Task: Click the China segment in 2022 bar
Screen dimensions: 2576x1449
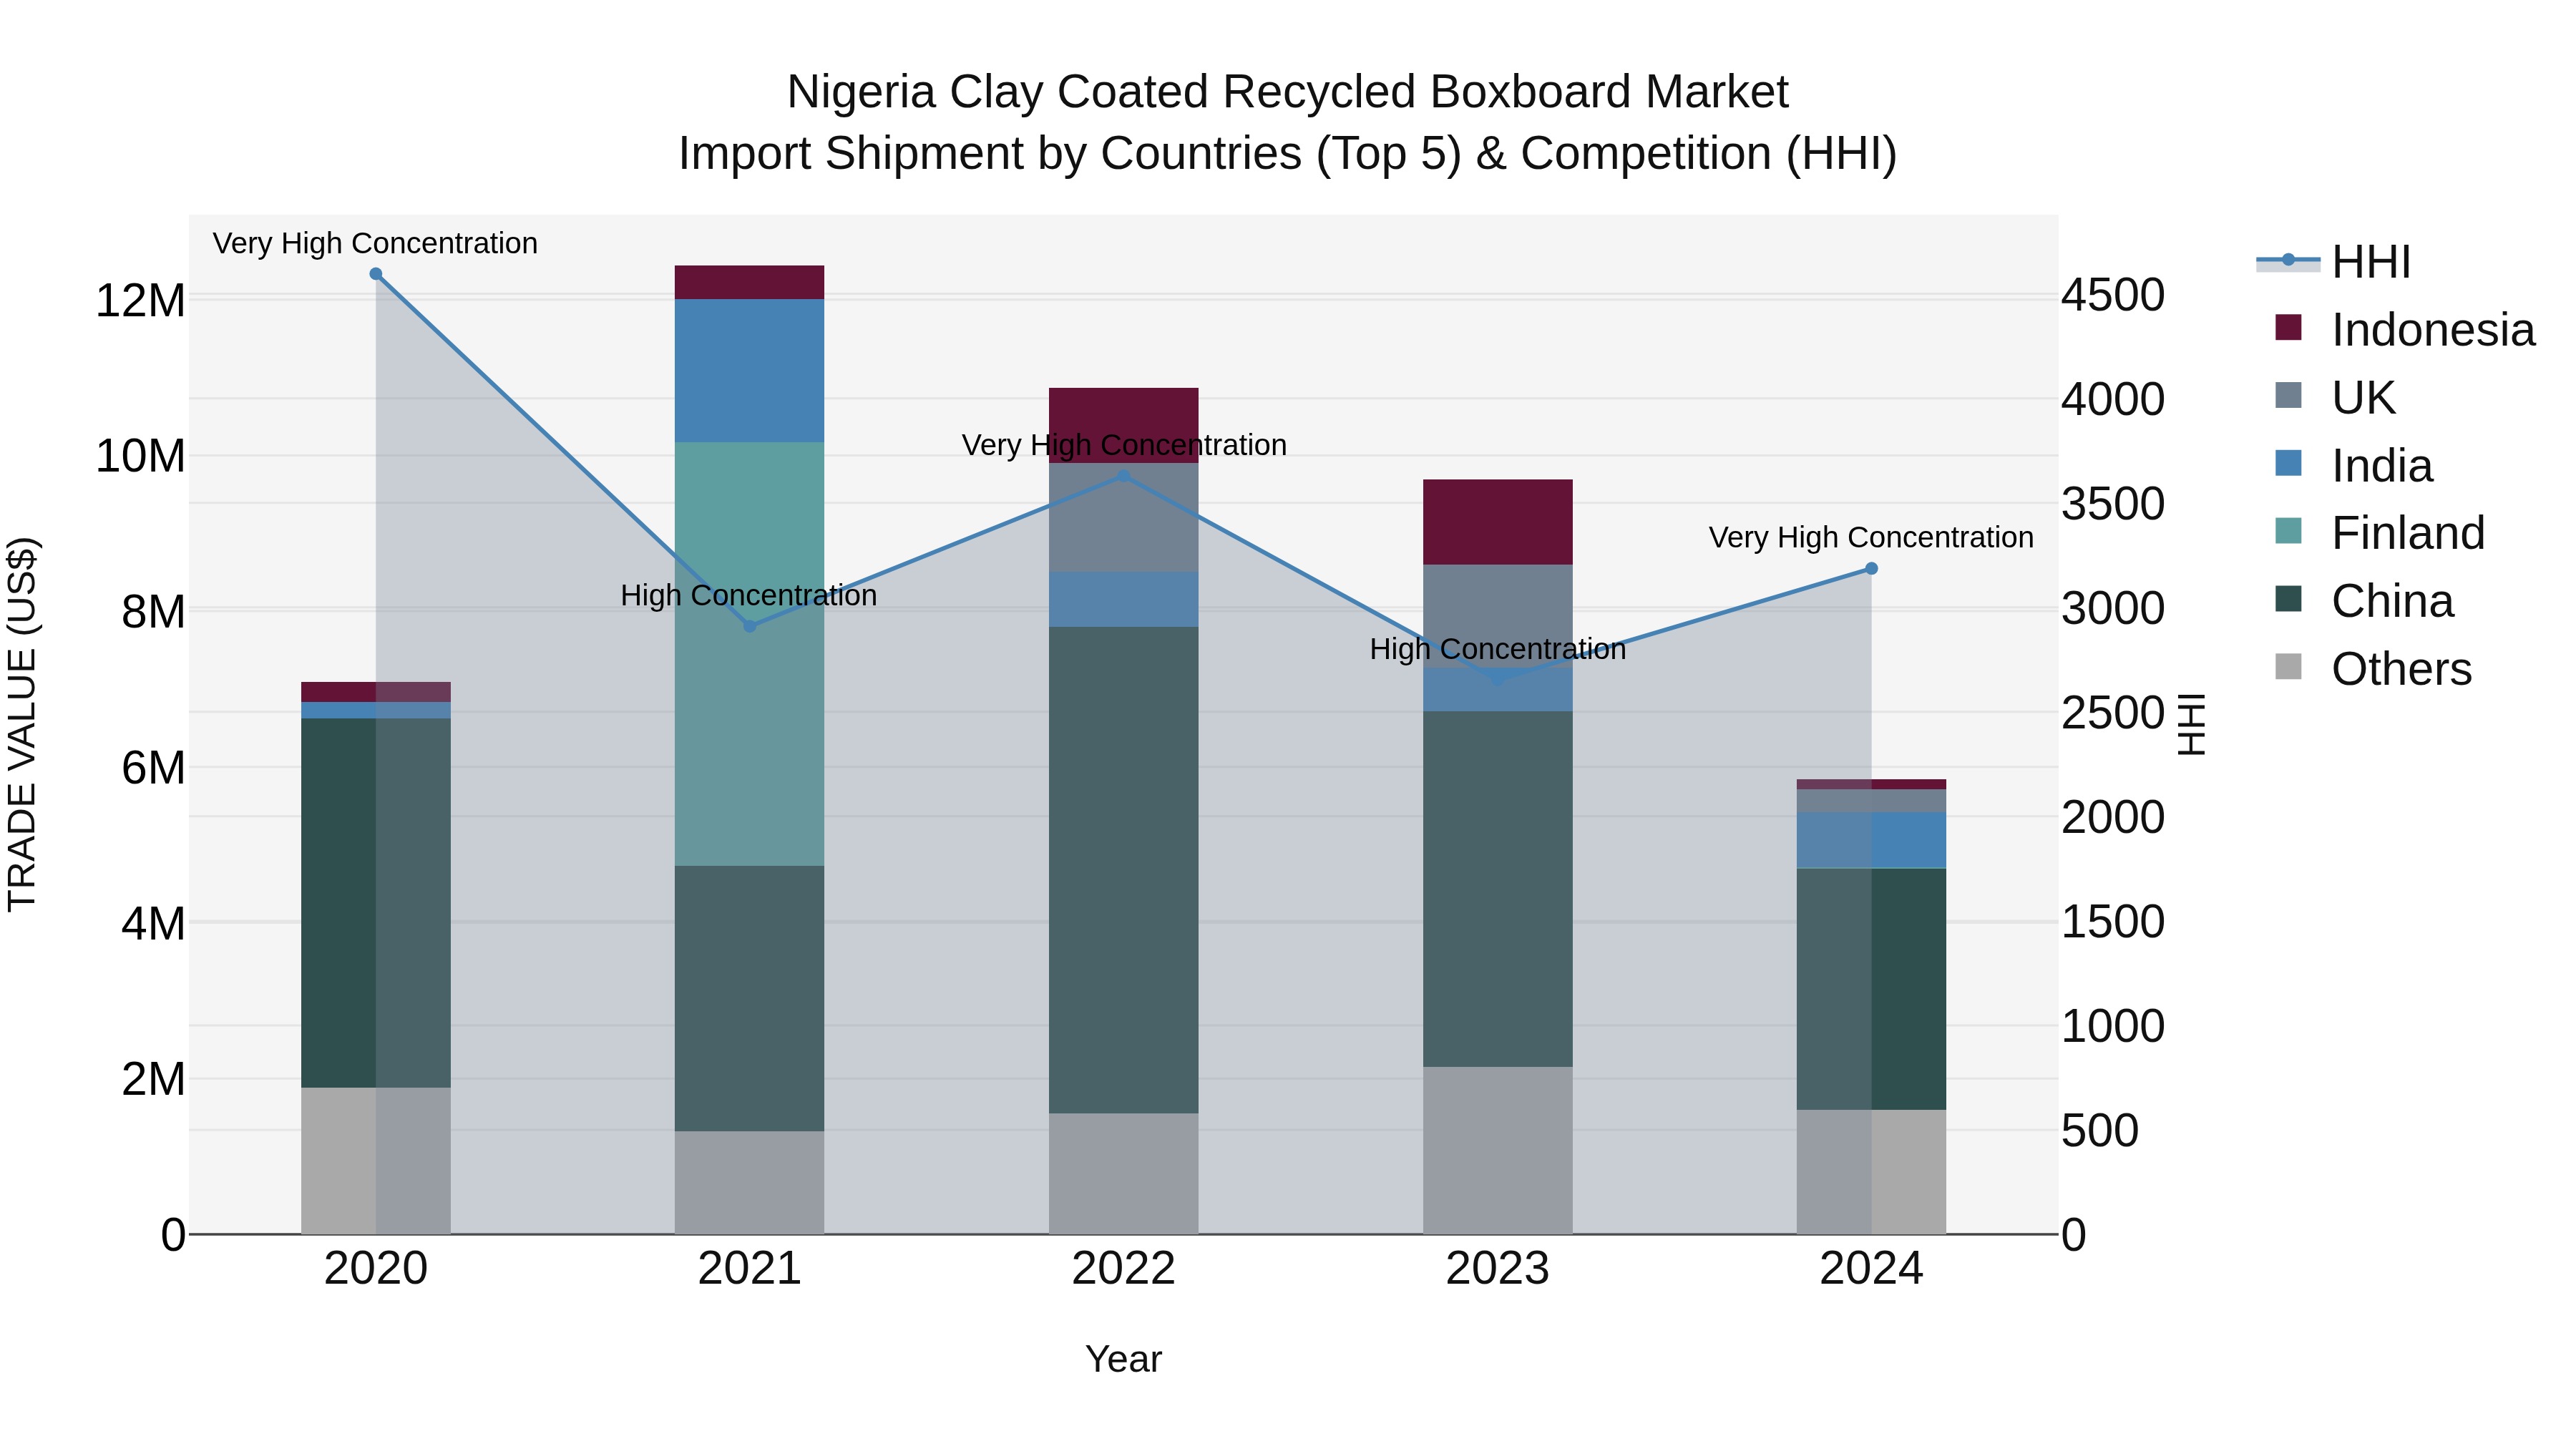Action: (x=1124, y=870)
